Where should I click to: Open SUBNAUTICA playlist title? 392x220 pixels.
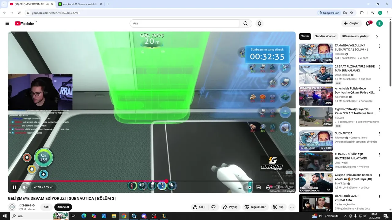point(344,134)
